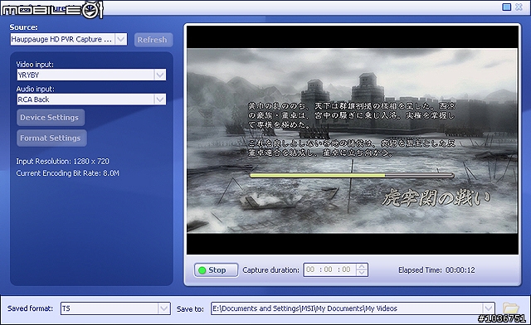Screen dimensions: 531x325
Task: Expand the Save to path dropdown
Action: 488,308
